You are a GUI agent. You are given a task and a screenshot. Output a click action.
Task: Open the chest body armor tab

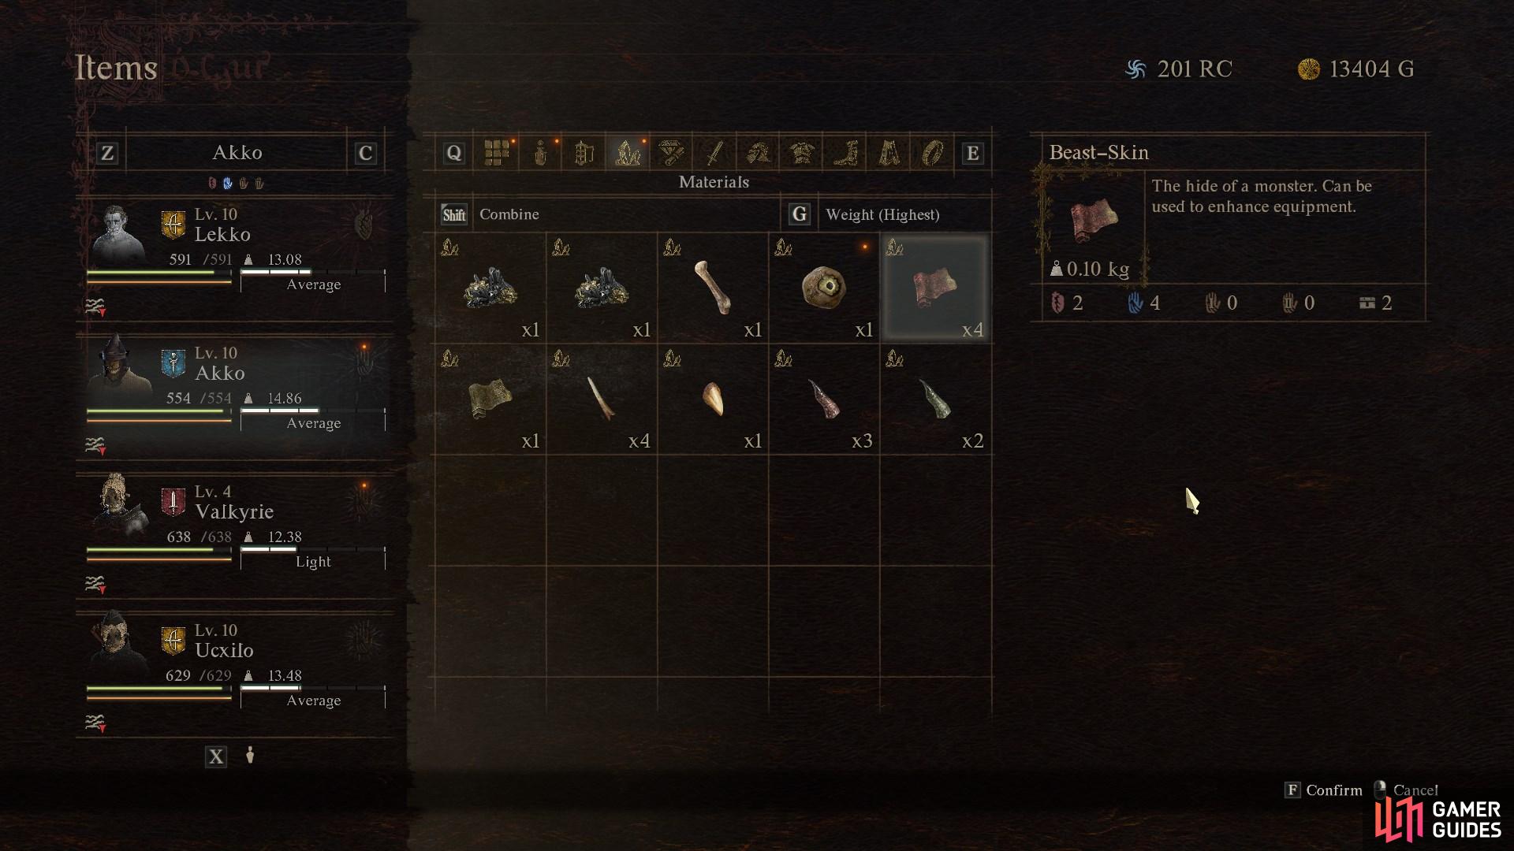coord(802,153)
